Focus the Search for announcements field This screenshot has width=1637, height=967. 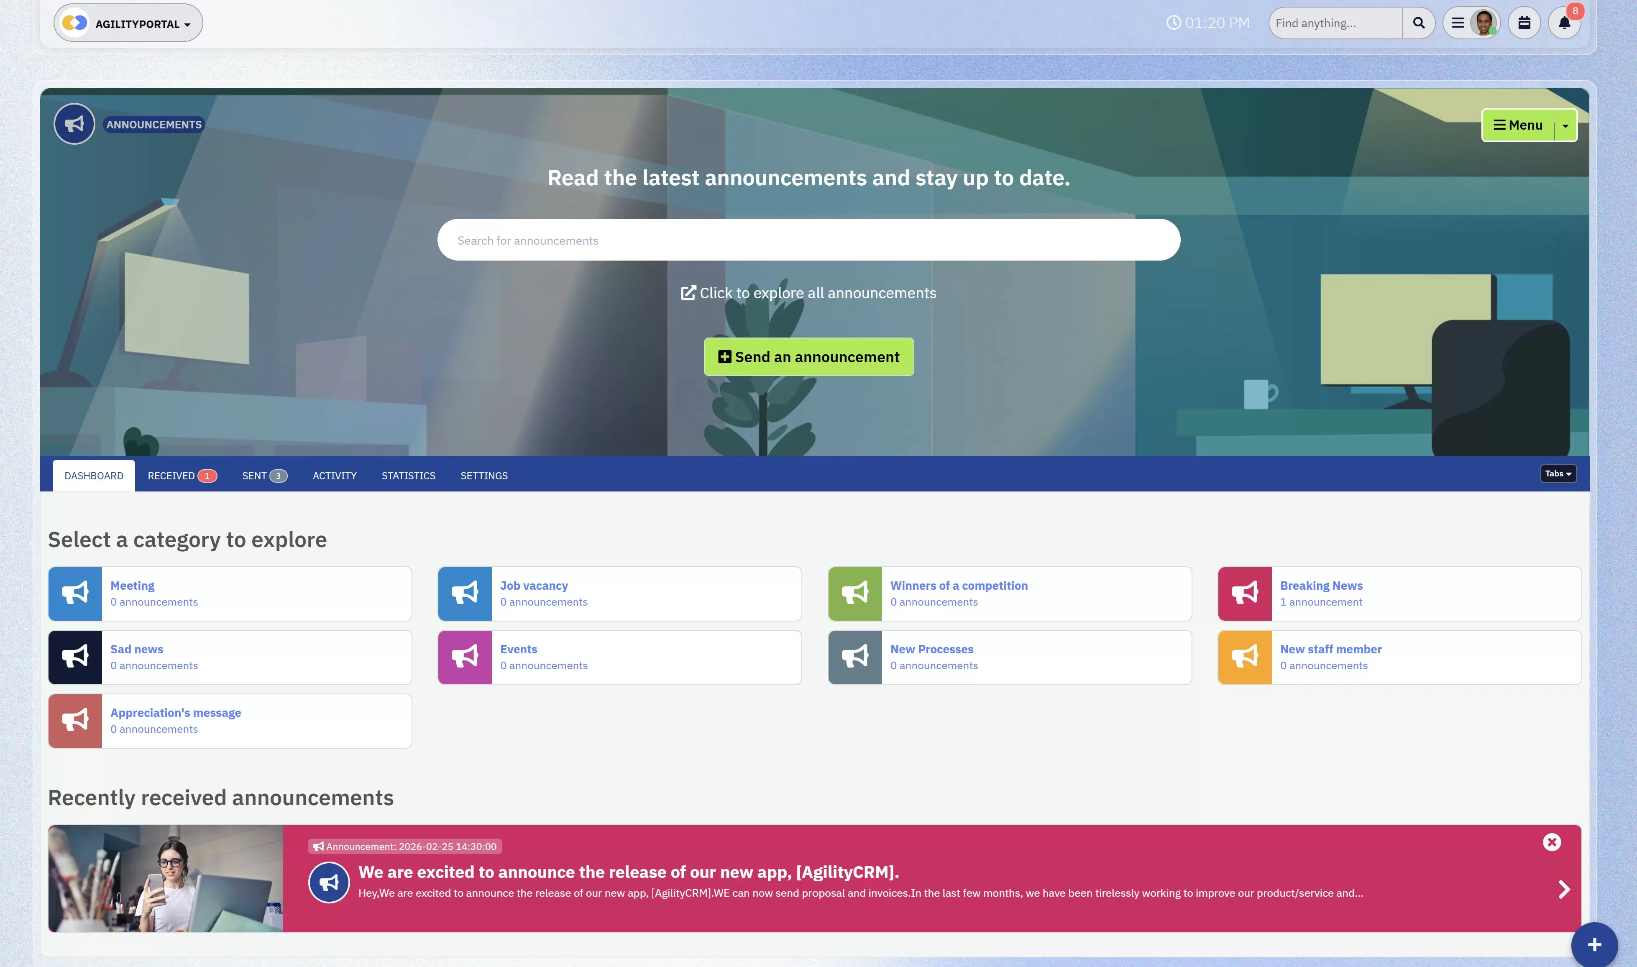click(x=808, y=240)
